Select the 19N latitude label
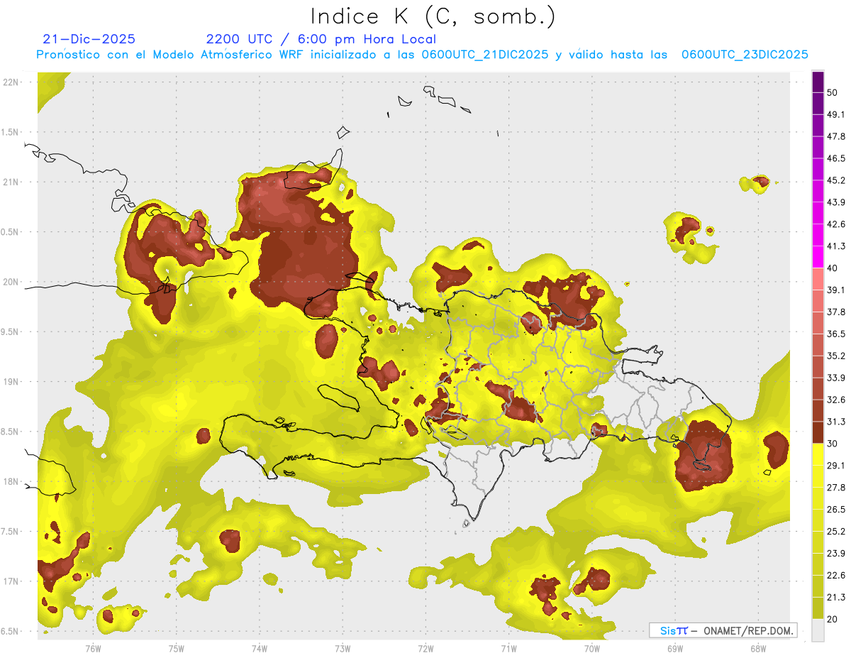This screenshot has width=851, height=658. (x=11, y=382)
